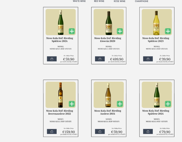
Task: Click shopping bag icon on €79.90 Spätlese 2024
Action: pos(148,131)
